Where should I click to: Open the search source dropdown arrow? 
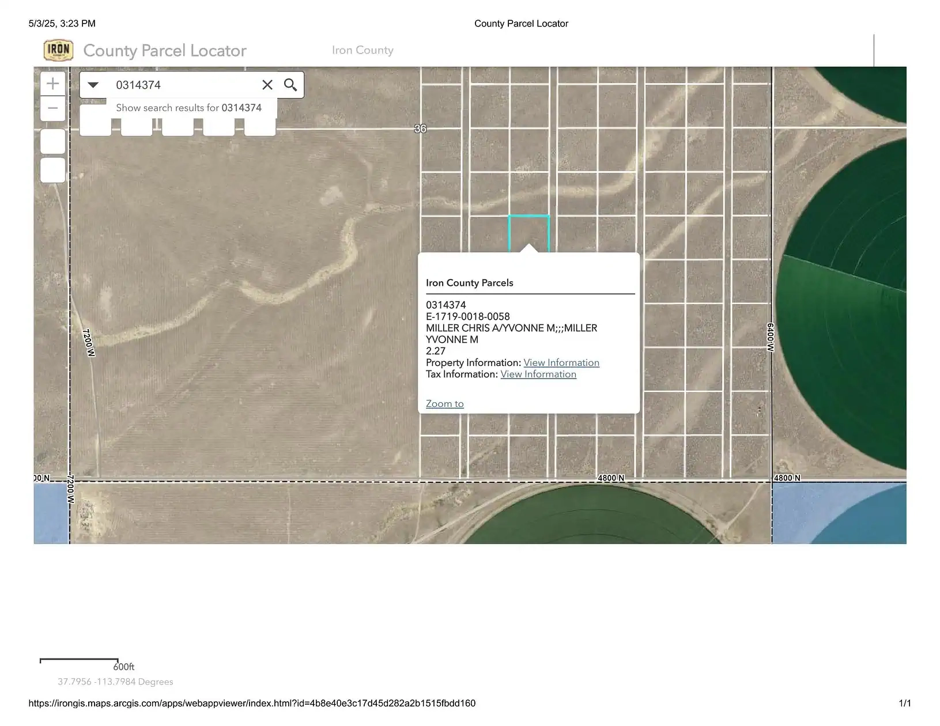93,85
